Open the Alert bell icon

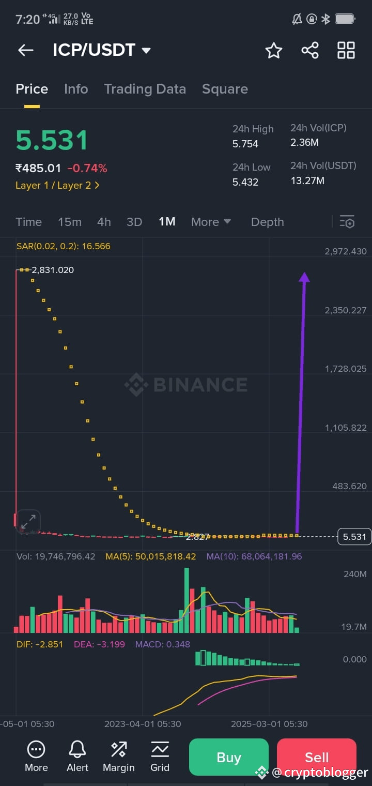coord(78,757)
